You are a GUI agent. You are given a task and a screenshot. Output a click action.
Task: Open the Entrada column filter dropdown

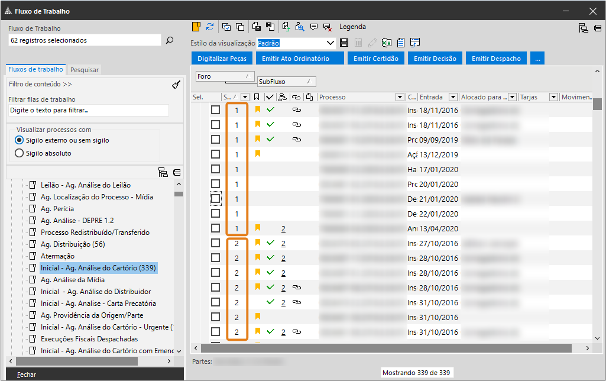click(453, 97)
